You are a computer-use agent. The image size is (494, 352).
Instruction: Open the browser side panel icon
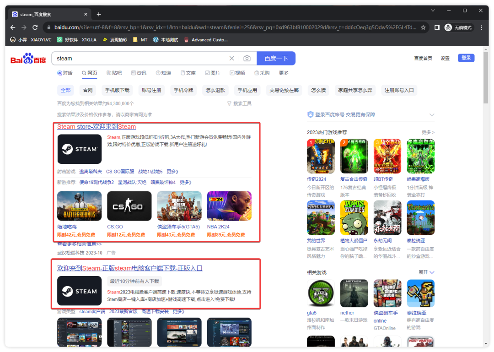click(437, 27)
